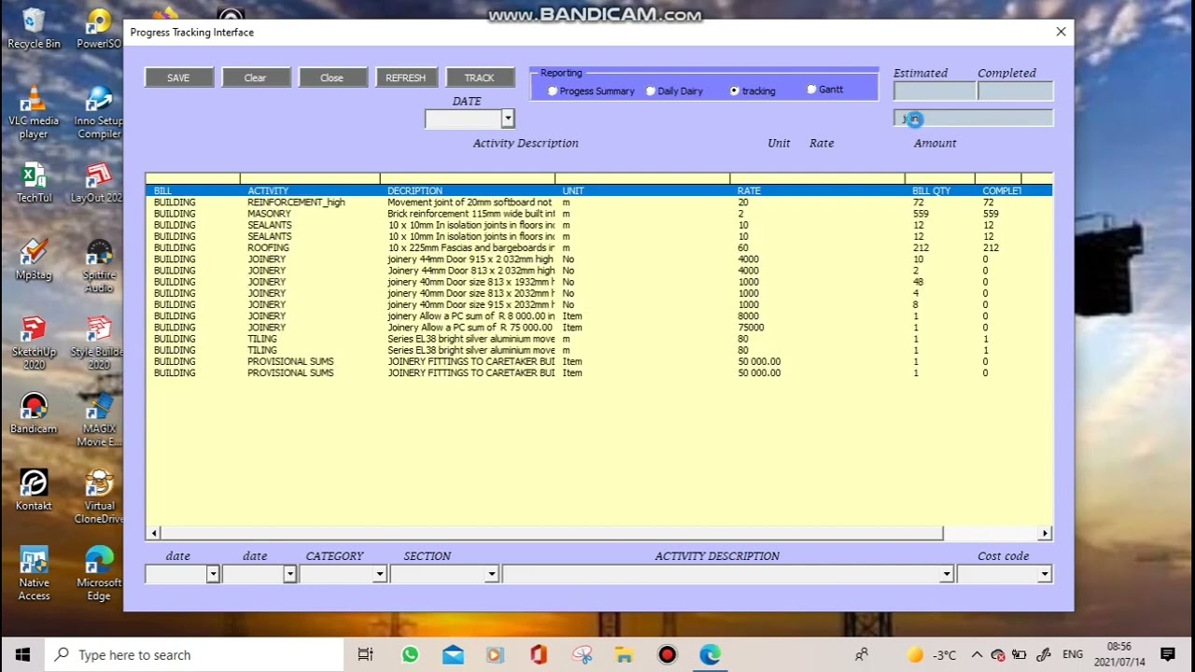Open the CATEGORY dropdown
1195x672 pixels.
(x=380, y=574)
